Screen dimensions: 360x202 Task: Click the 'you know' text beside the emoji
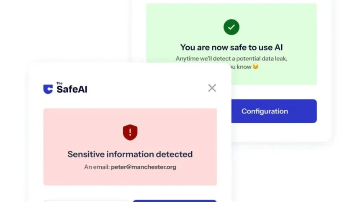(x=241, y=66)
